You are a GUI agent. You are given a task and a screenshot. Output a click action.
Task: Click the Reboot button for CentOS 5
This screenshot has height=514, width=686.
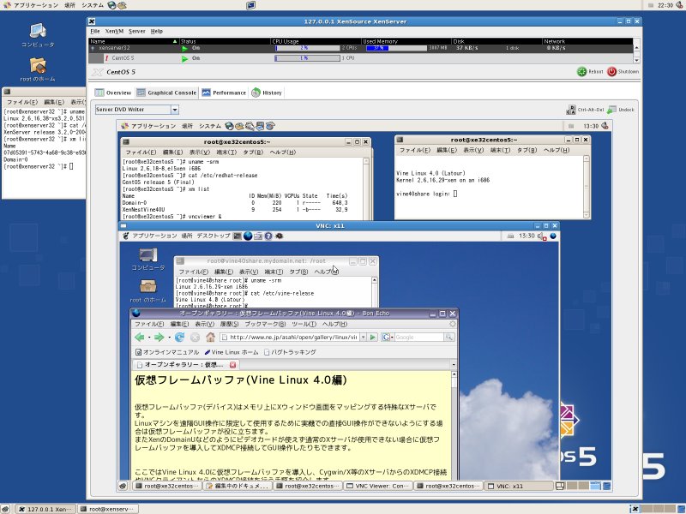click(x=590, y=72)
